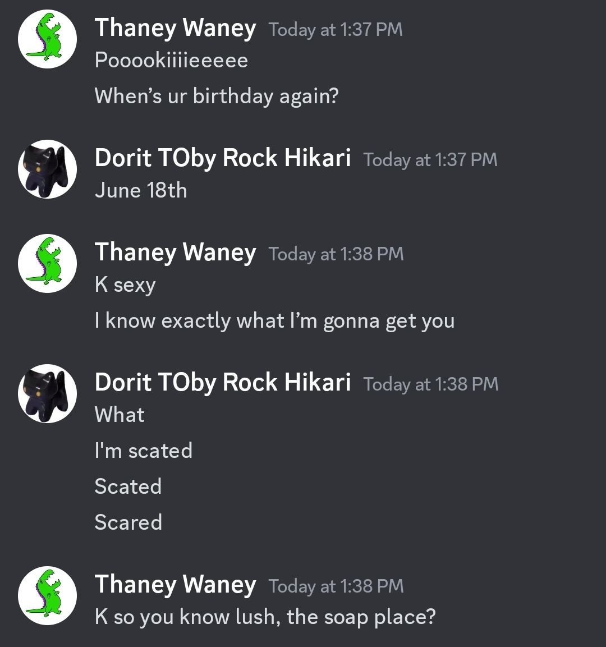Click the 1:38 PM timestamp above the lush message
Image resolution: width=606 pixels, height=647 pixels.
pyautogui.click(x=336, y=586)
